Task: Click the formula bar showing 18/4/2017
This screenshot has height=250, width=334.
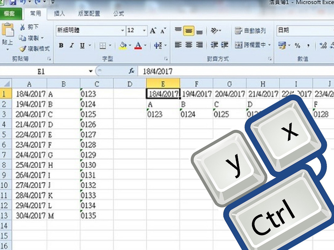Action: click(236, 71)
